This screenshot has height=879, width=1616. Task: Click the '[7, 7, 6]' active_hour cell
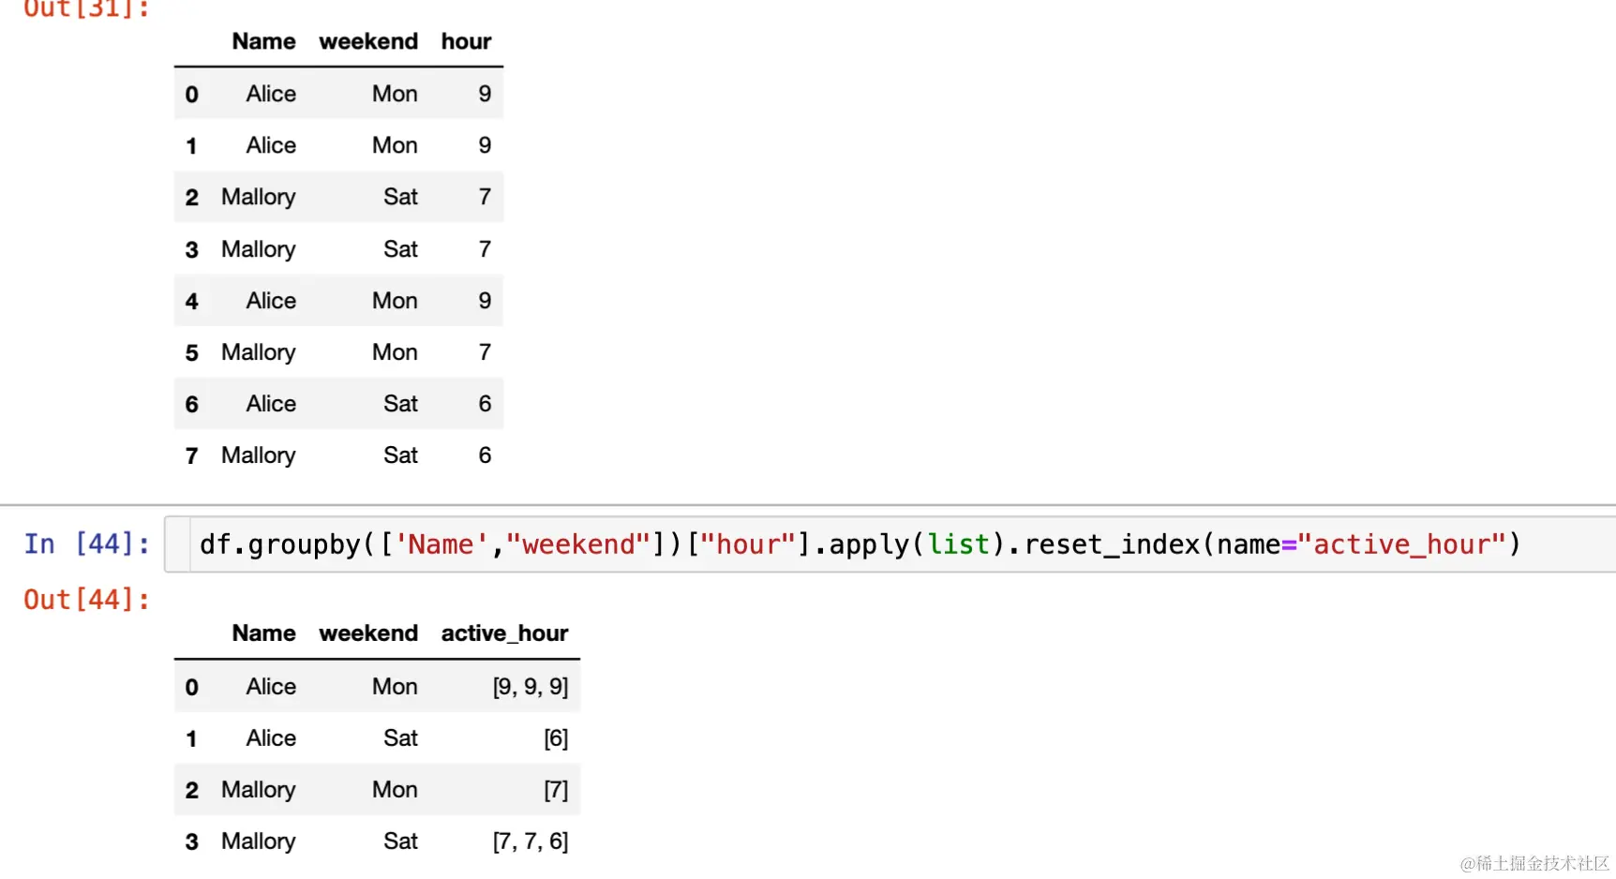tap(531, 842)
